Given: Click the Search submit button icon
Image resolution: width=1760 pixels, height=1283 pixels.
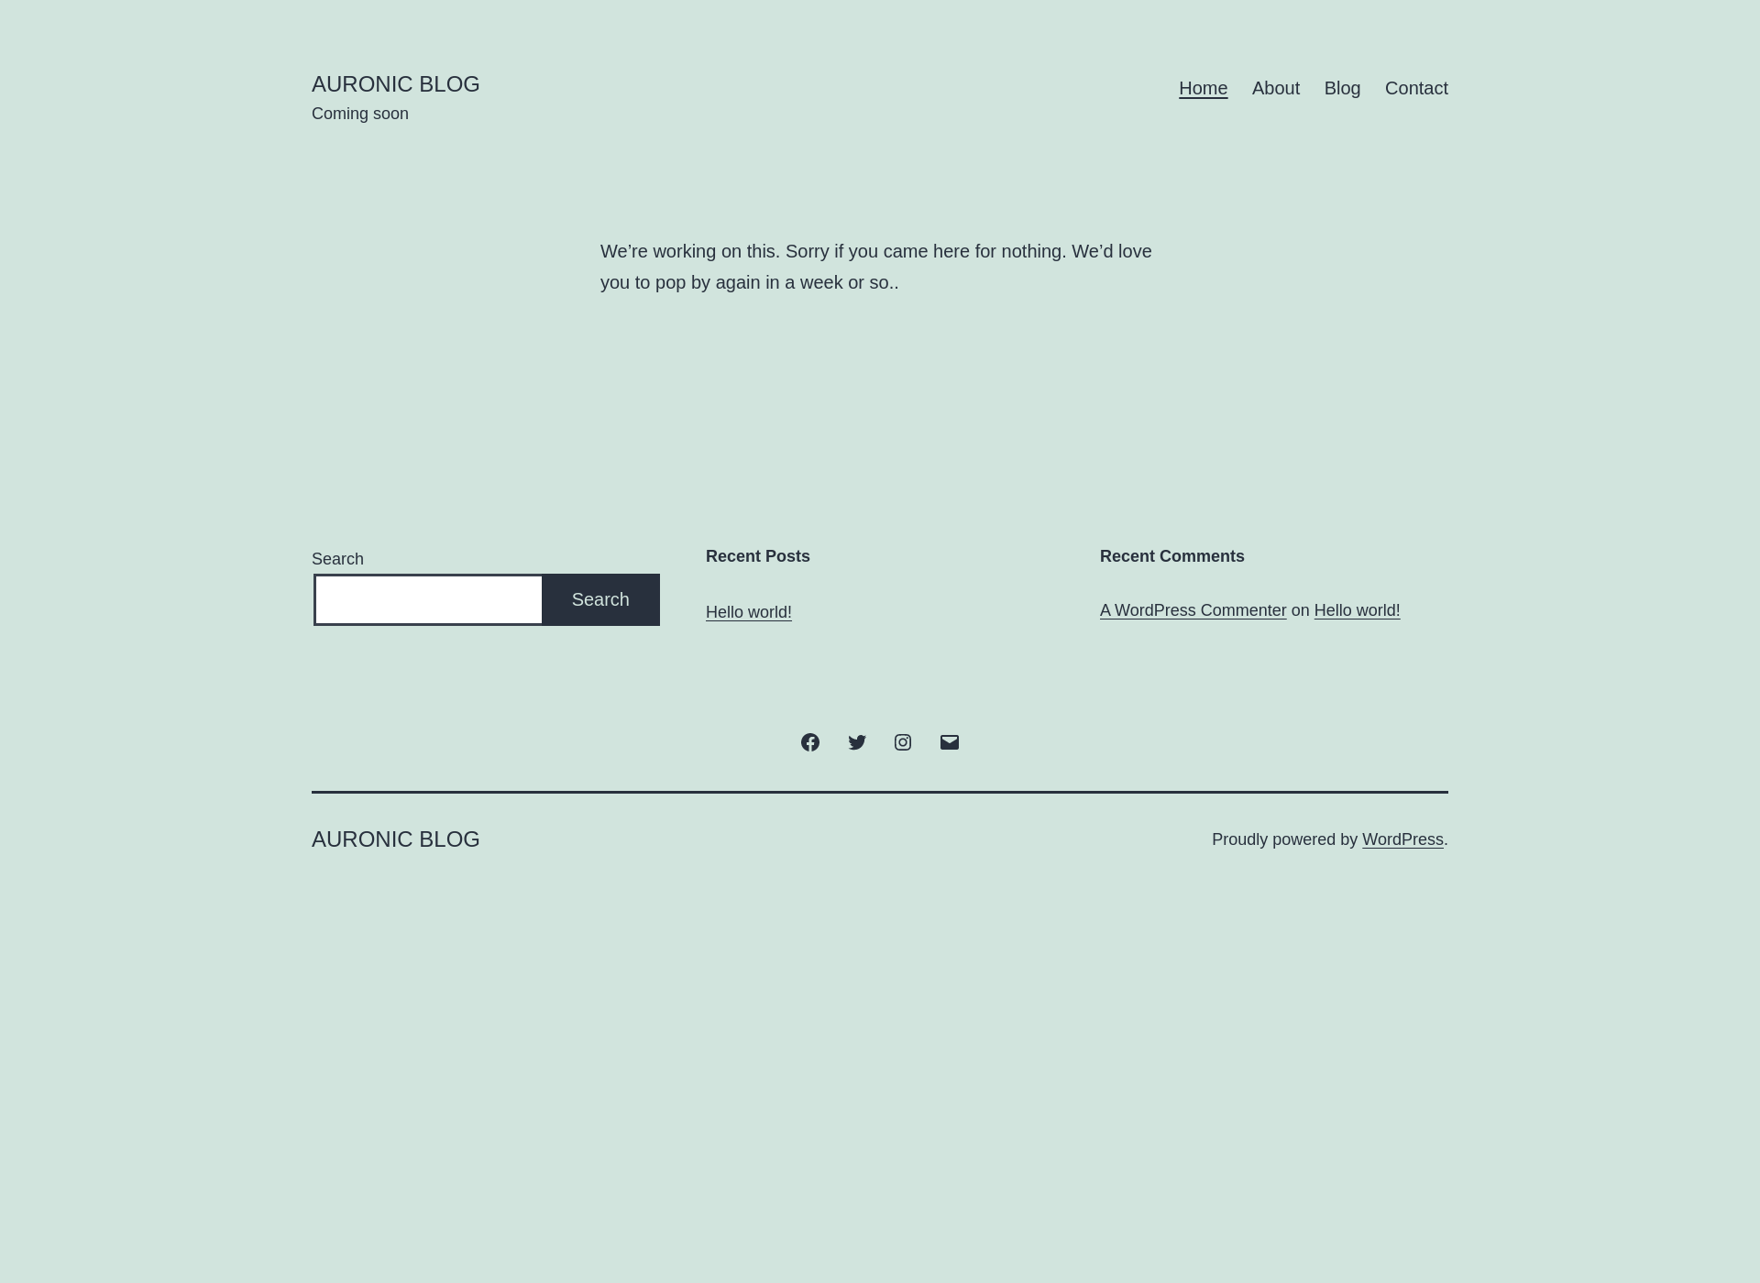Looking at the screenshot, I should pos(599,600).
